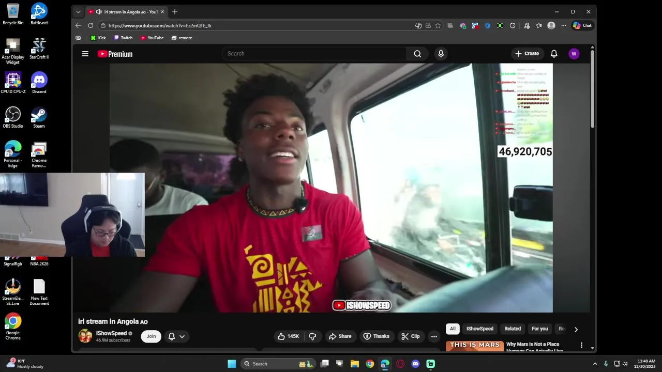Open Edge Copilot Chat button
The height and width of the screenshot is (372, 662).
click(x=582, y=25)
